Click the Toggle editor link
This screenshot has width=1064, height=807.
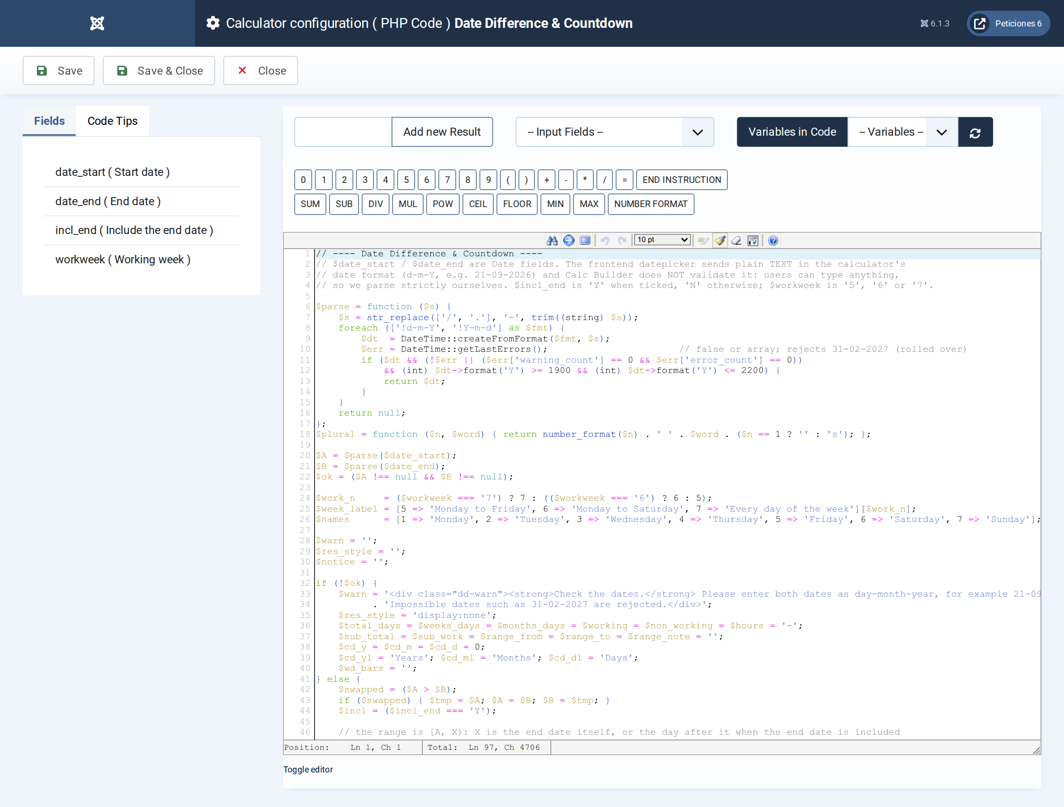coord(308,770)
